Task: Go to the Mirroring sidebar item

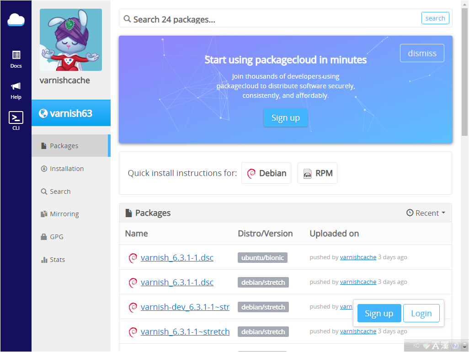Action: pos(64,214)
